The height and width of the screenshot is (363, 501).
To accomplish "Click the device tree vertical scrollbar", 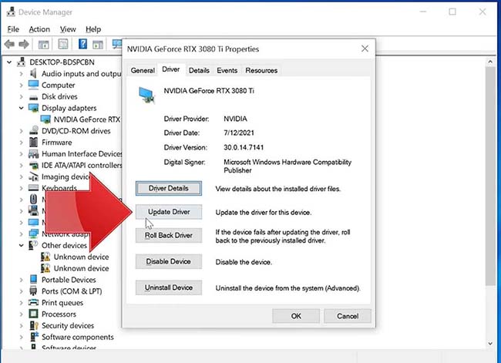I will click(489, 176).
